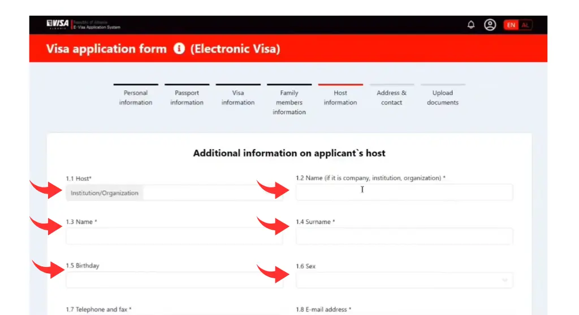Viewport: 579px width, 315px height.
Task: Click the info icon beside Visa application form
Action: [179, 49]
